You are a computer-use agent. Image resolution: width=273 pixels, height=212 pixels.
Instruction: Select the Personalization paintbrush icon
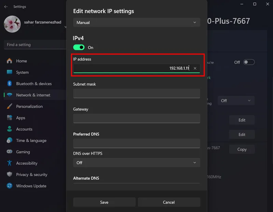point(10,106)
